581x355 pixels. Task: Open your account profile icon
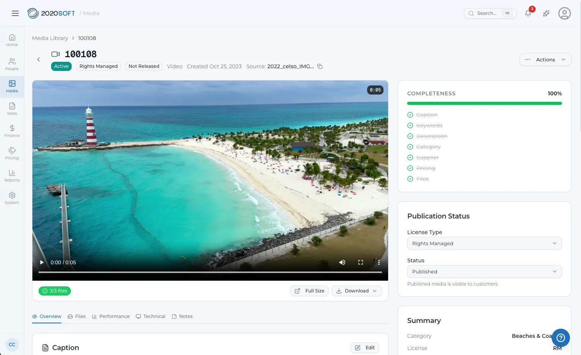(x=565, y=13)
